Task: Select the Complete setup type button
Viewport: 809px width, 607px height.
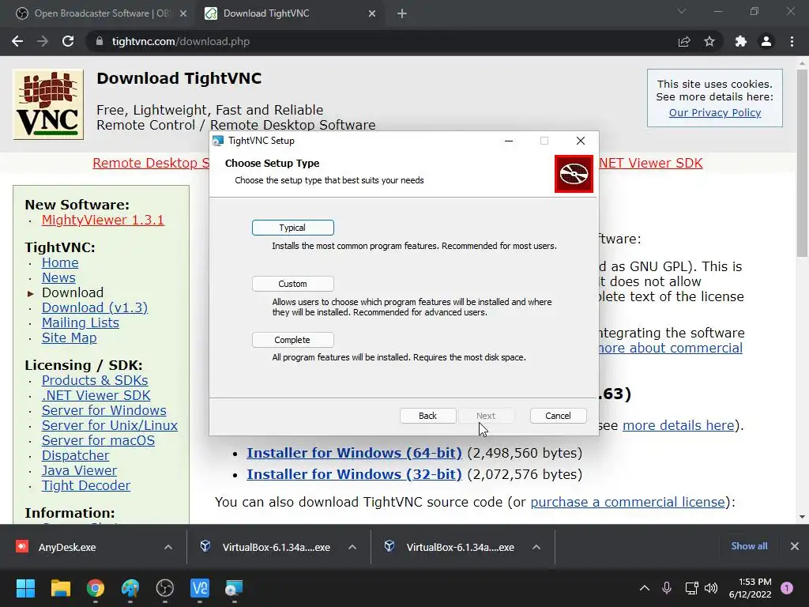Action: [292, 340]
